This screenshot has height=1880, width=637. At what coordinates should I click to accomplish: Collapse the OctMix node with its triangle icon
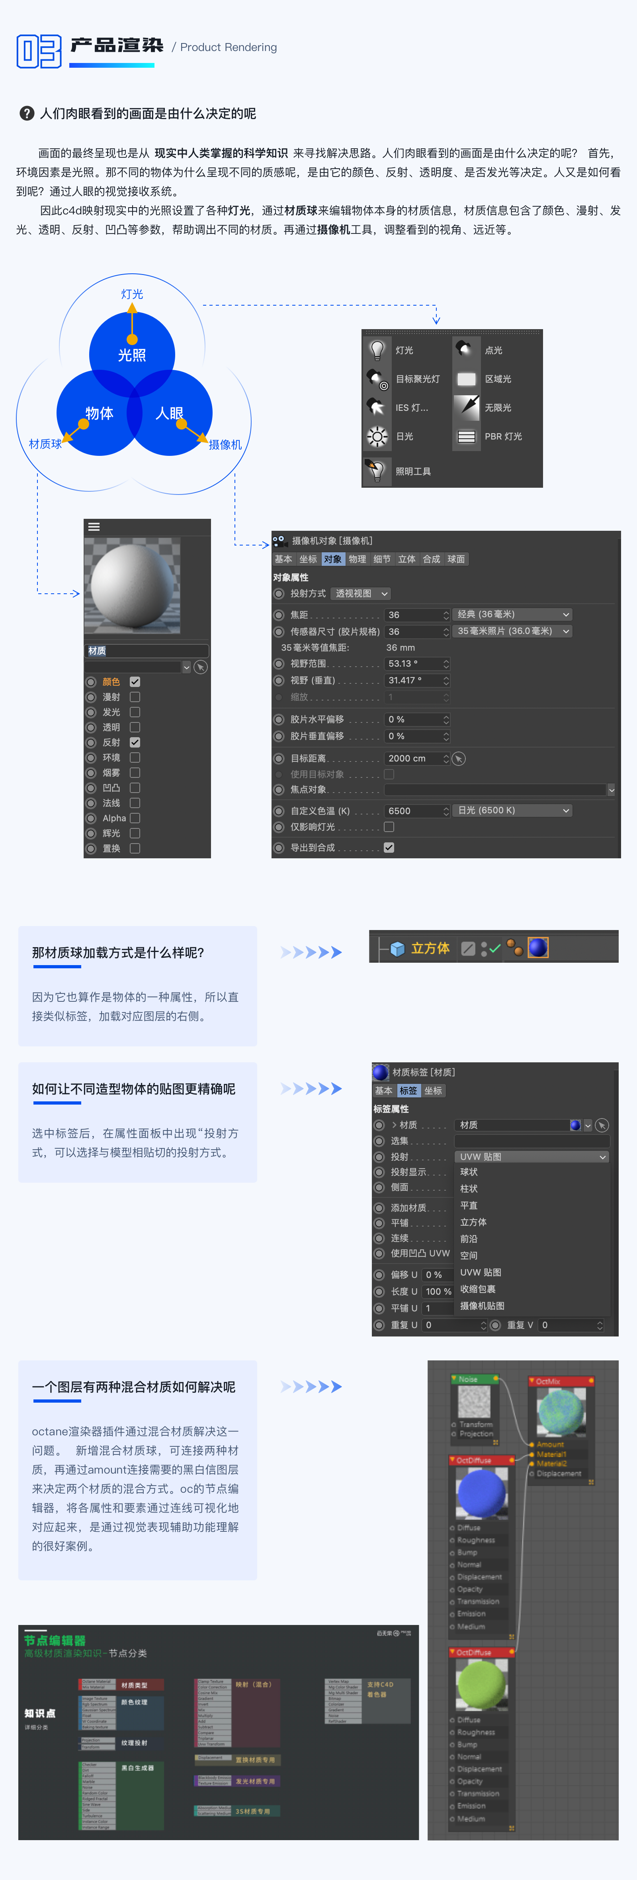point(531,1381)
